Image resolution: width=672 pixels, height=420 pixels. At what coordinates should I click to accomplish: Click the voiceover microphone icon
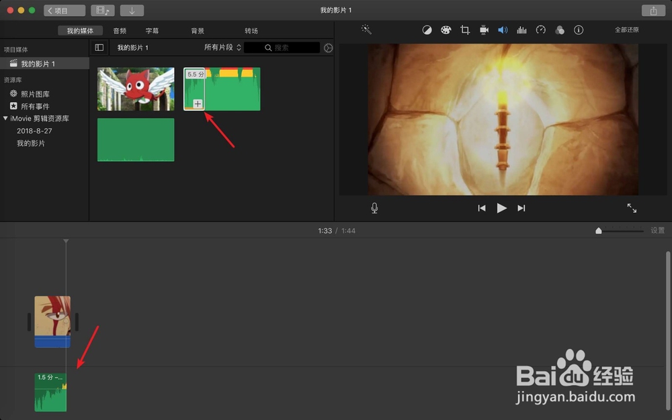pyautogui.click(x=374, y=208)
